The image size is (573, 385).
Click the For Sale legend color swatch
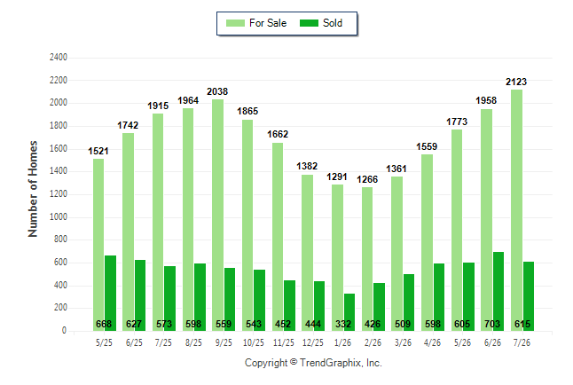click(x=235, y=23)
